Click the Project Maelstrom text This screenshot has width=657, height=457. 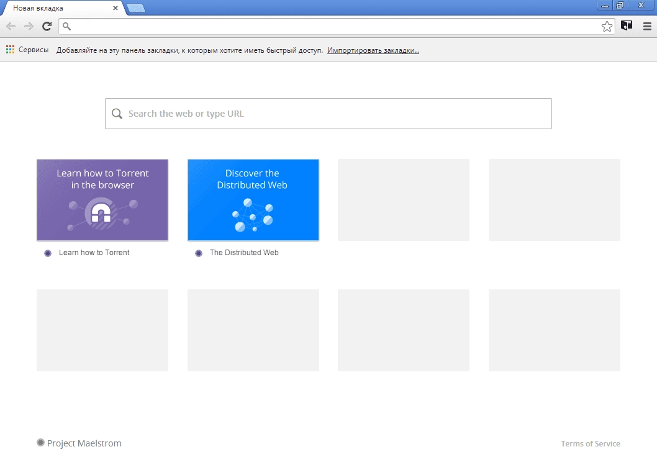pyautogui.click(x=84, y=443)
